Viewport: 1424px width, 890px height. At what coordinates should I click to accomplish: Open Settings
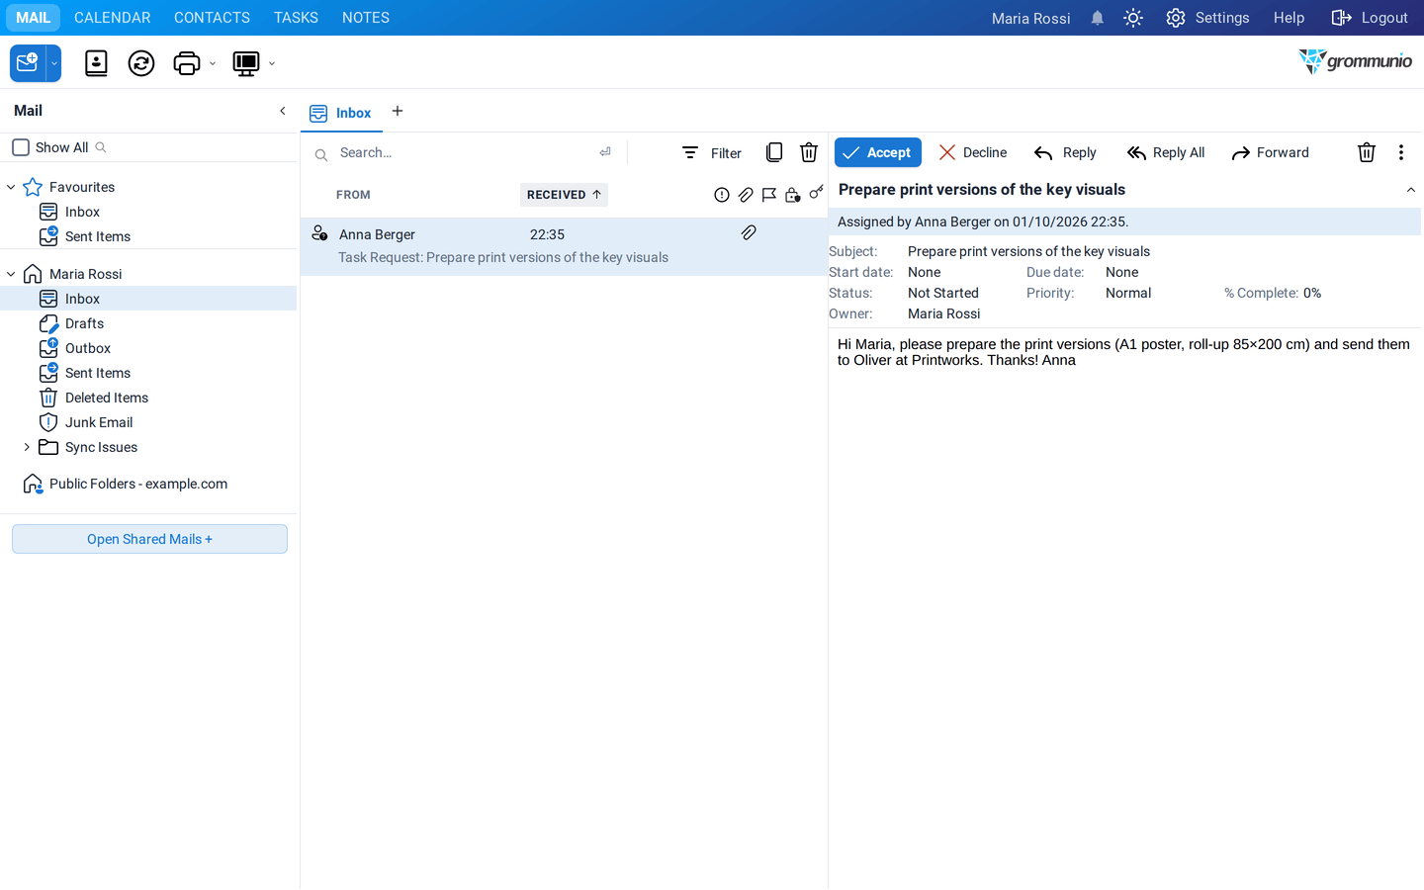tap(1207, 18)
